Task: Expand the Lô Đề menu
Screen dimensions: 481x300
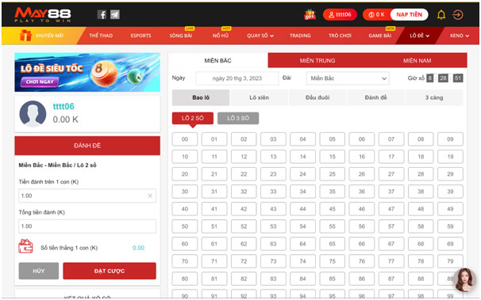Action: pos(419,36)
